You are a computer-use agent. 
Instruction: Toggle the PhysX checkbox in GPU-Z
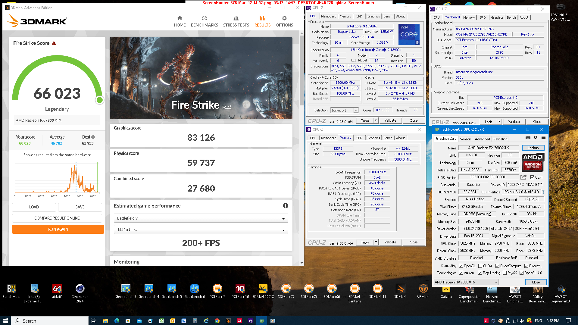click(x=505, y=273)
